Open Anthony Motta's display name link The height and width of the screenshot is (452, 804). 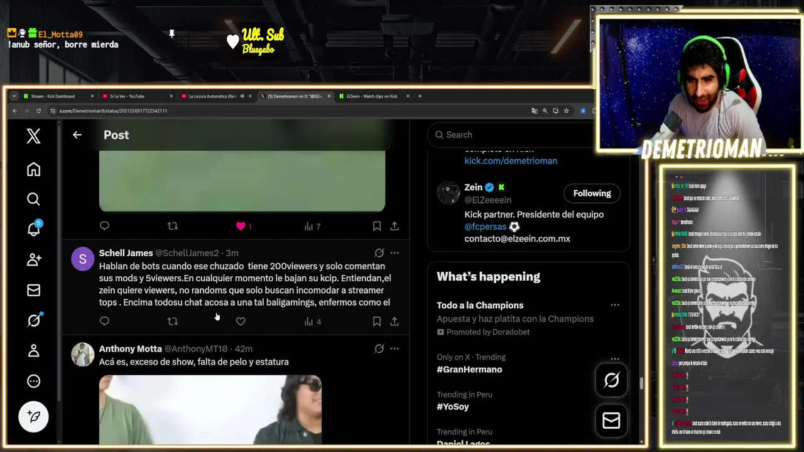(130, 348)
